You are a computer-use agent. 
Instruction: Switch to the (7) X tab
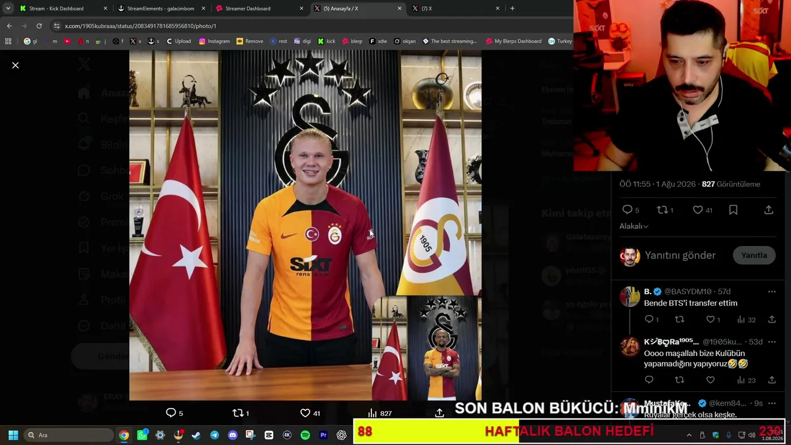(455, 9)
